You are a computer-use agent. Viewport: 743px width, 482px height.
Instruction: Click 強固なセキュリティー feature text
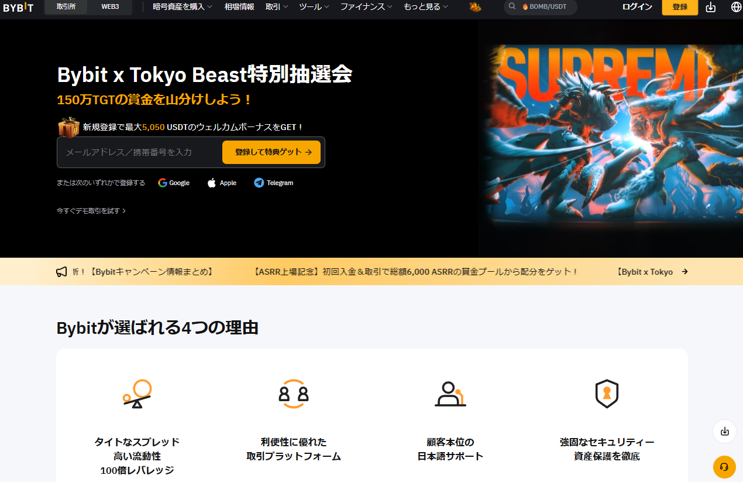[607, 442]
